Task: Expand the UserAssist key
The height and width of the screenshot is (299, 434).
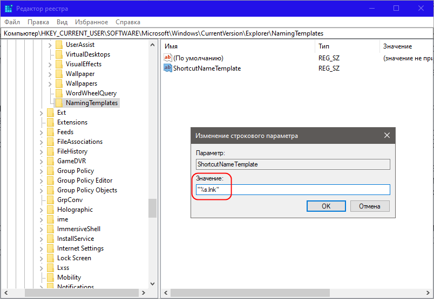Action: click(50, 45)
